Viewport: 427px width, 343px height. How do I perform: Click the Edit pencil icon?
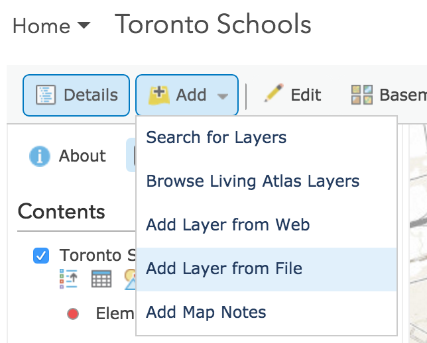pos(274,93)
